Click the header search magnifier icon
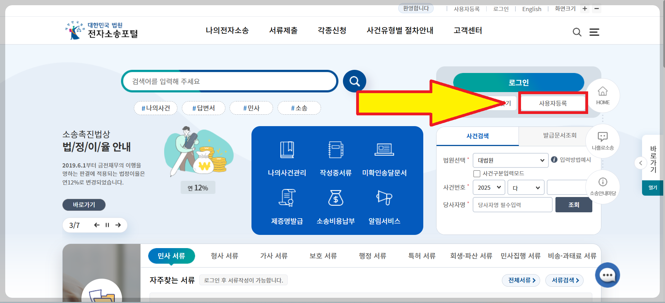Viewport: 665px width, 303px height. 577,32
